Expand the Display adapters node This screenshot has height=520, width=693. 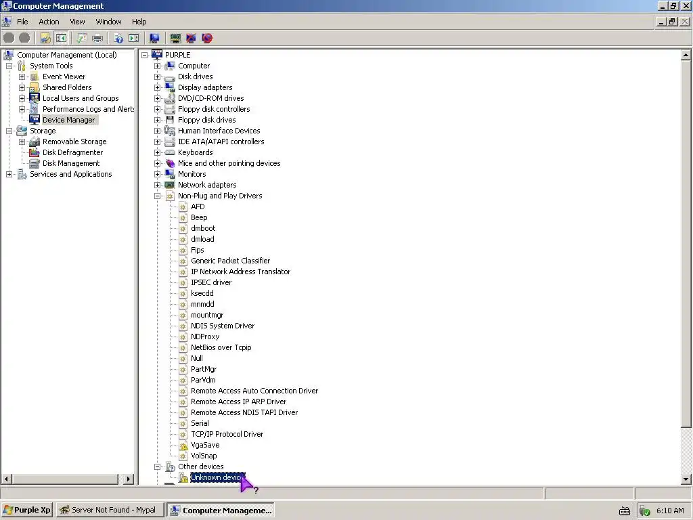157,87
